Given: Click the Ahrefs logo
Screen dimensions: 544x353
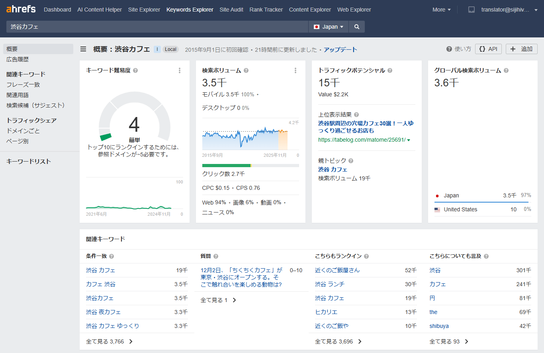Looking at the screenshot, I should pyautogui.click(x=21, y=9).
